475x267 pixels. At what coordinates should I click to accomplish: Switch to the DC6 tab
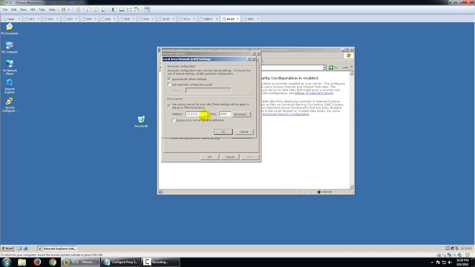[x=108, y=19]
